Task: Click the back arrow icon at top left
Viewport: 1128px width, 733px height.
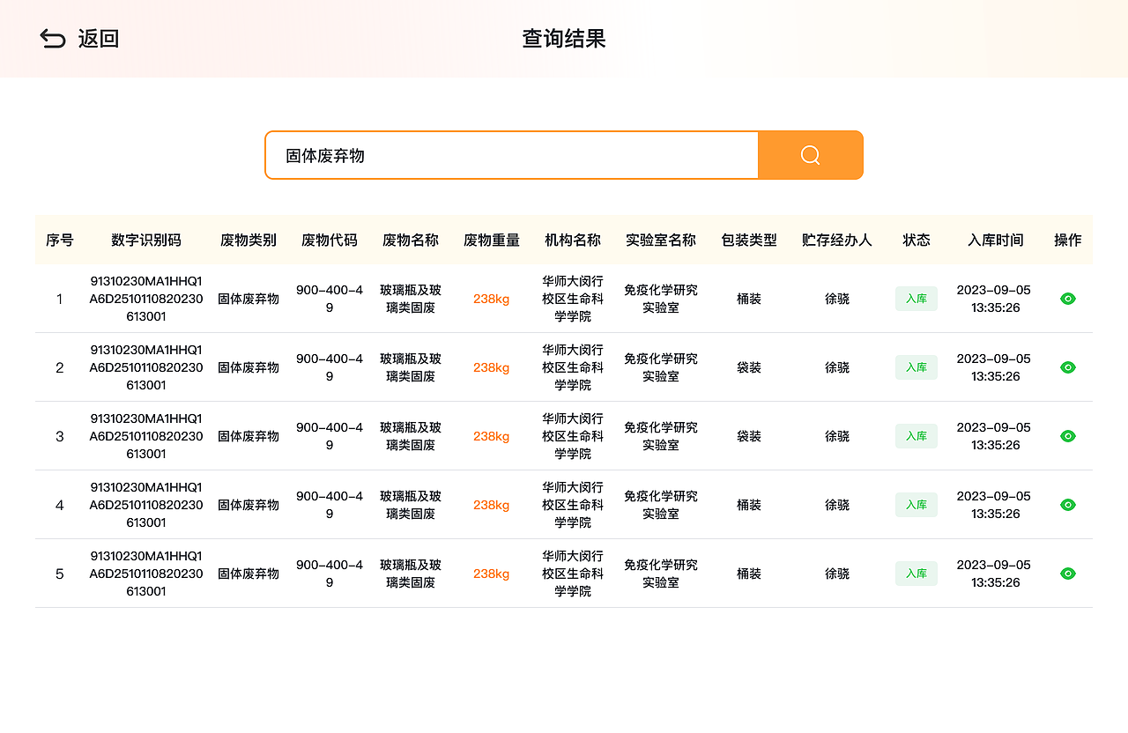Action: [52, 38]
